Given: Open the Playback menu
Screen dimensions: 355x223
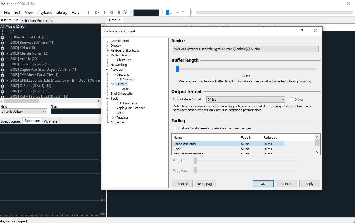Looking at the screenshot, I should click(44, 13).
